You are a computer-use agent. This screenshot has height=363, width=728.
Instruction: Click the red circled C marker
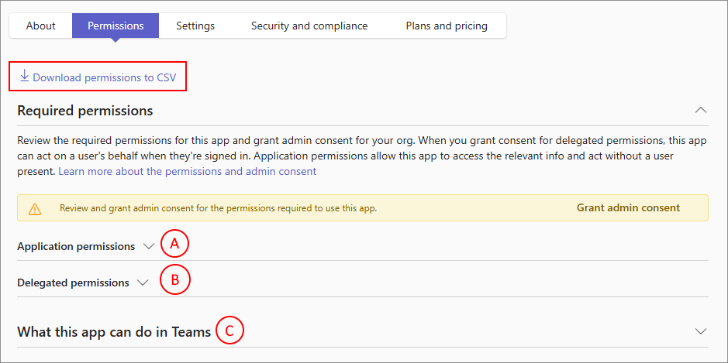tap(229, 331)
